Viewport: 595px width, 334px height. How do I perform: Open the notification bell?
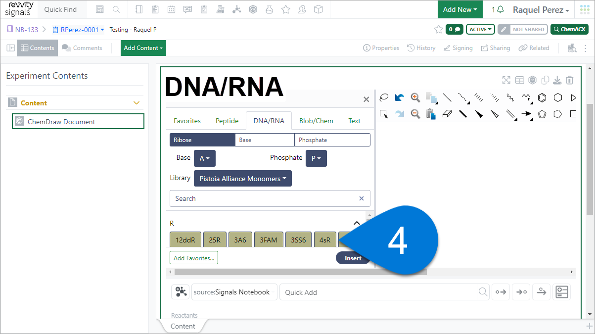[501, 10]
